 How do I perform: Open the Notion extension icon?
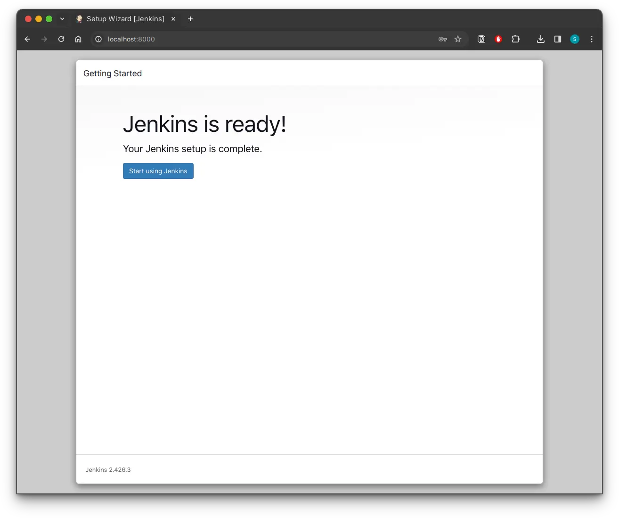coord(481,39)
